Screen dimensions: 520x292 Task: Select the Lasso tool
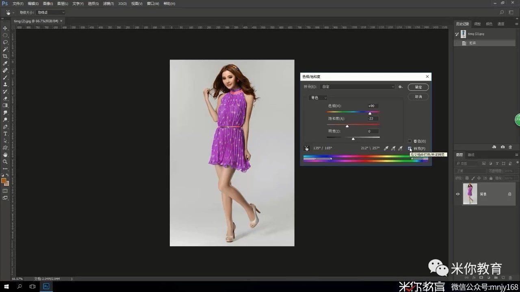point(5,42)
